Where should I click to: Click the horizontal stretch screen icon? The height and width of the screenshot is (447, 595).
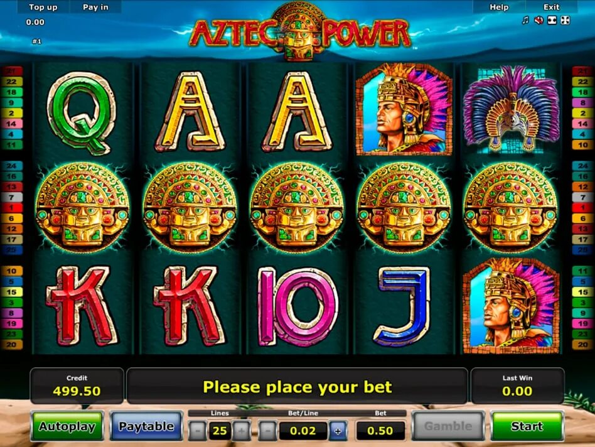(x=552, y=21)
